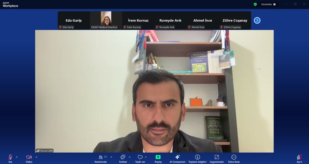Expand the arrow next to Katılımcılar

point(111,157)
